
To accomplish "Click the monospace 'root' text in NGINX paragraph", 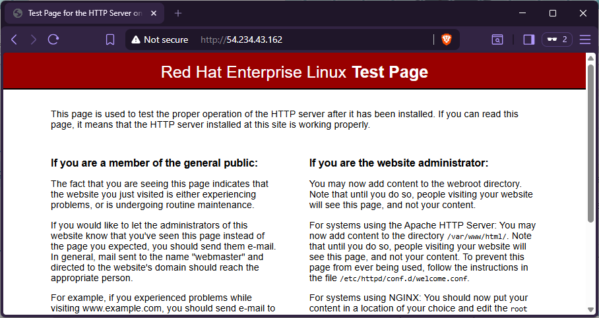I will (x=519, y=309).
